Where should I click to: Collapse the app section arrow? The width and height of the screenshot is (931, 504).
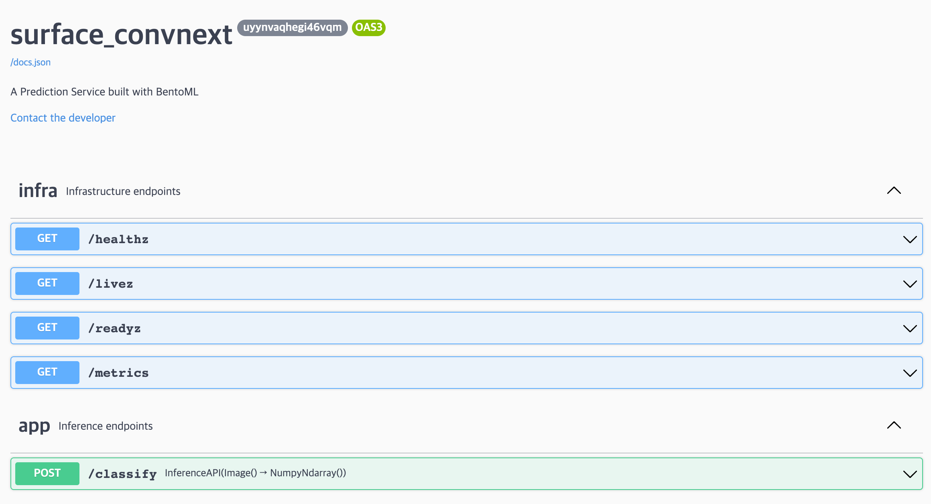pyautogui.click(x=894, y=425)
